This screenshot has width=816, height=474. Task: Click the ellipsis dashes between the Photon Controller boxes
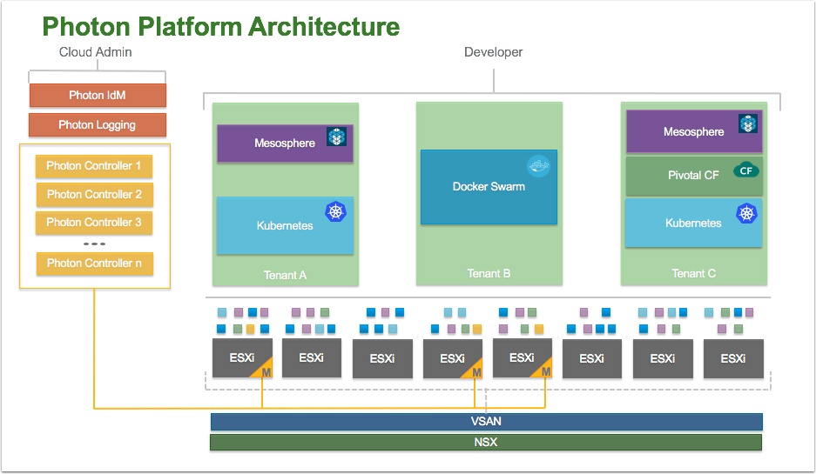94,244
